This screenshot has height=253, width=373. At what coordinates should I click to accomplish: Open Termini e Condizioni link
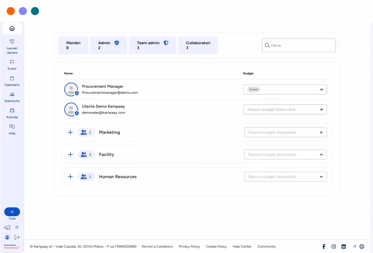pyautogui.click(x=157, y=246)
